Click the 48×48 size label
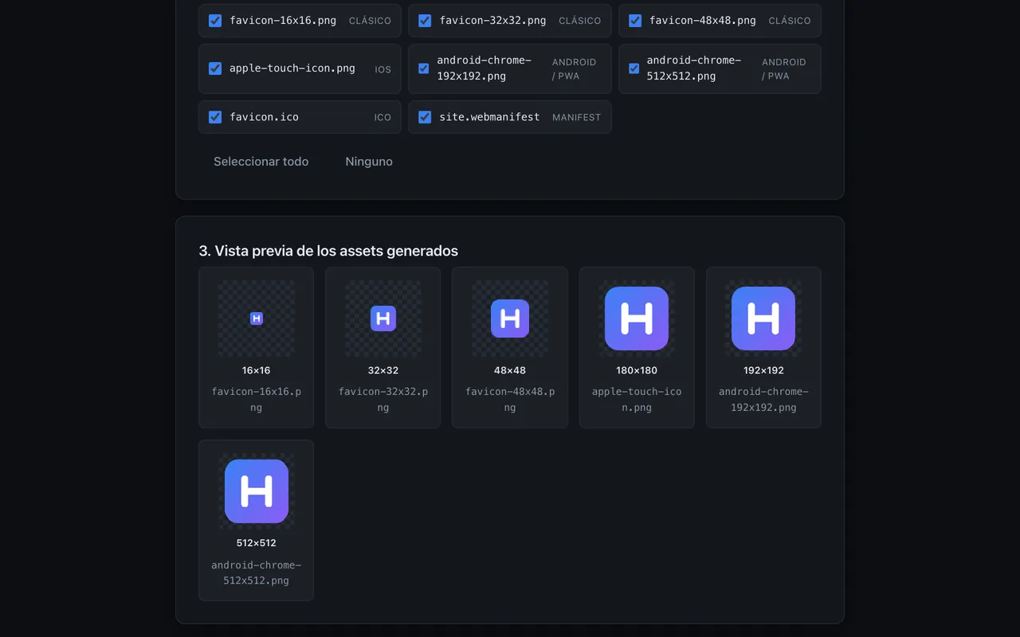This screenshot has width=1020, height=637. [x=510, y=370]
